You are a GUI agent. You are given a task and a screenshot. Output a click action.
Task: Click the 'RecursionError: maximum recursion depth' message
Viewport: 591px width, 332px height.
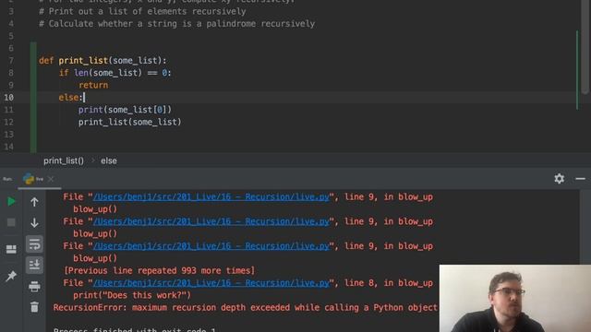pyautogui.click(x=245, y=307)
